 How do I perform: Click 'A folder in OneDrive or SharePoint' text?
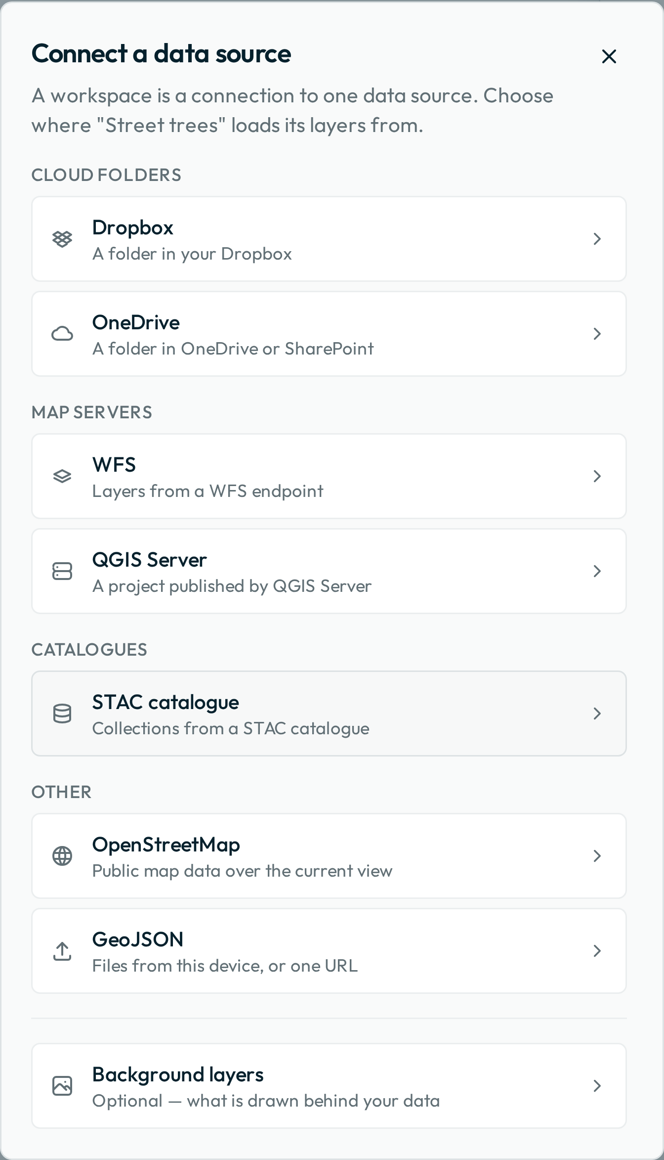click(x=233, y=349)
